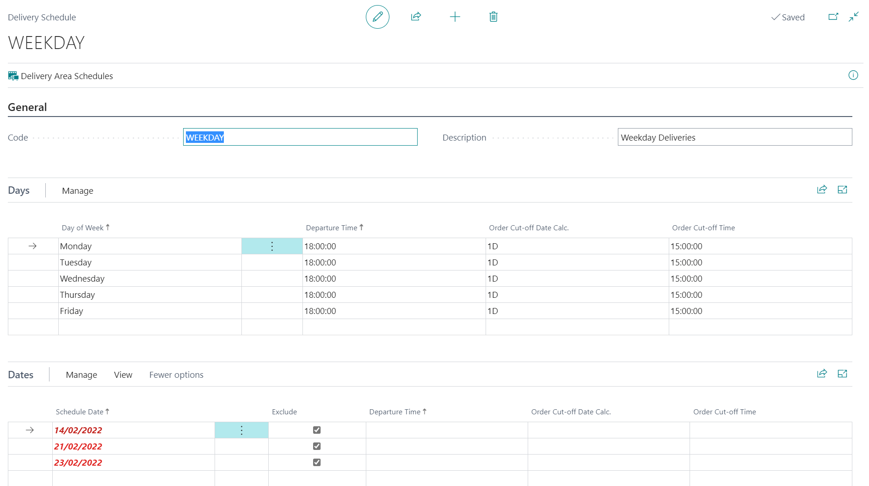
Task: Click the pencil edit icon
Action: coord(377,17)
